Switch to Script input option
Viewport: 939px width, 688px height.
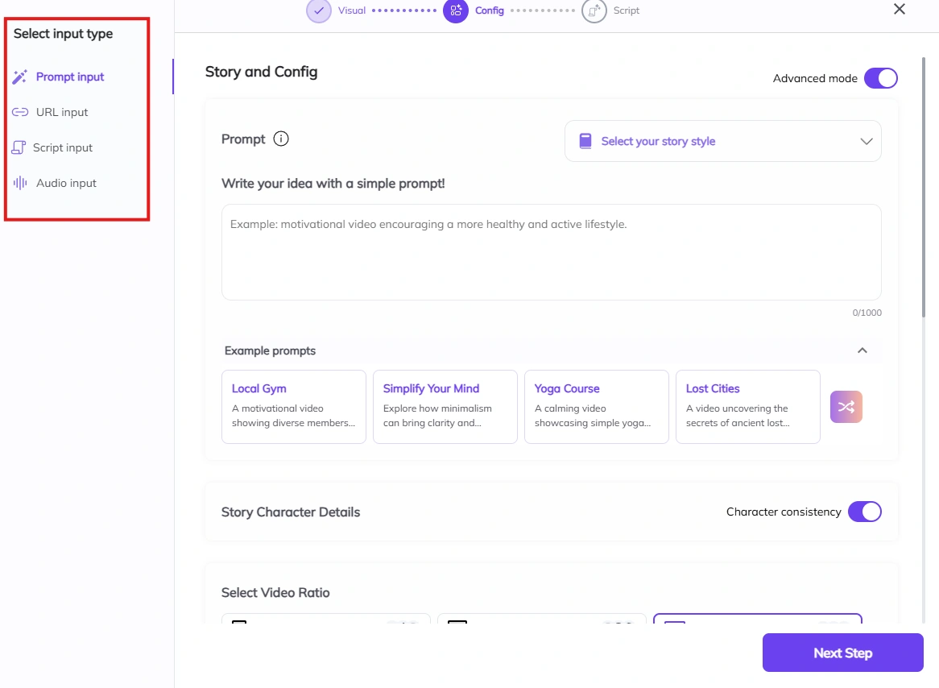click(x=62, y=147)
